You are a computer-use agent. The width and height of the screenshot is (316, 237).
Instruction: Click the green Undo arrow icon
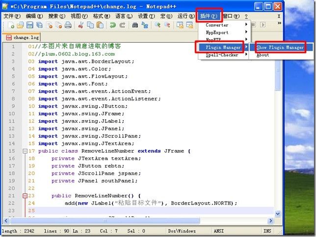pos(113,25)
